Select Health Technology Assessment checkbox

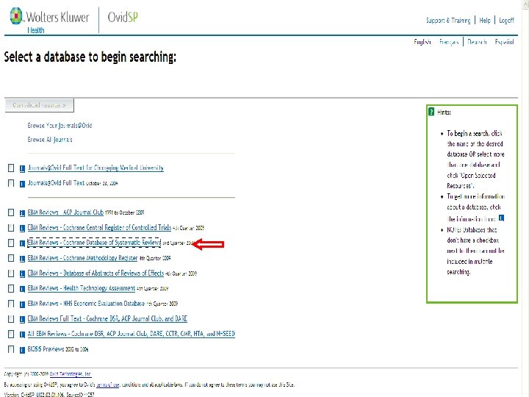click(x=11, y=288)
